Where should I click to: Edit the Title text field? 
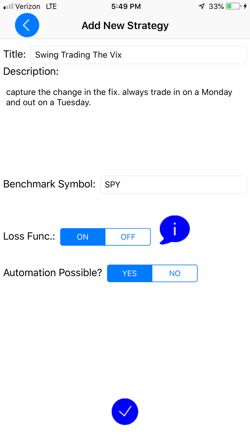pos(139,55)
